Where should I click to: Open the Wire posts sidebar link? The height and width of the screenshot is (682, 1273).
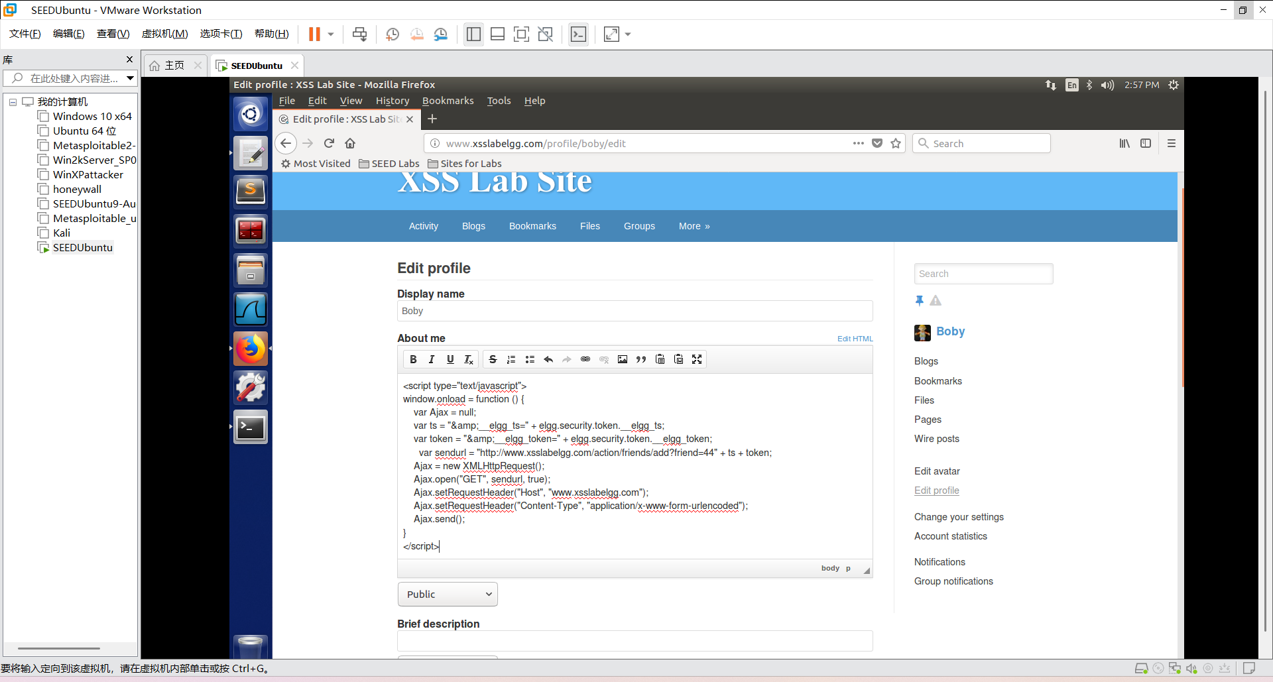(x=936, y=439)
